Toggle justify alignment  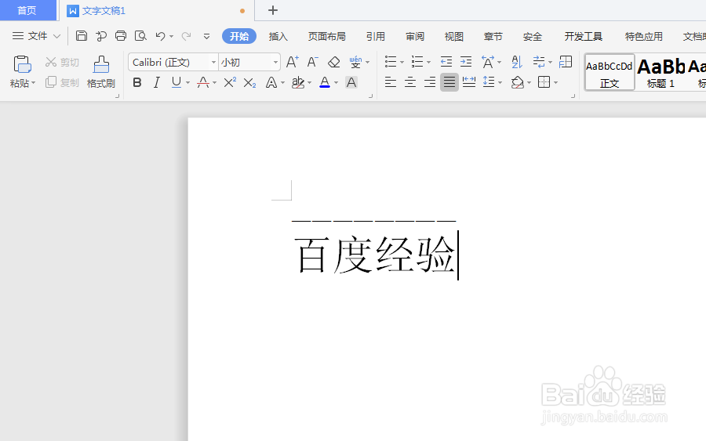[x=449, y=81]
